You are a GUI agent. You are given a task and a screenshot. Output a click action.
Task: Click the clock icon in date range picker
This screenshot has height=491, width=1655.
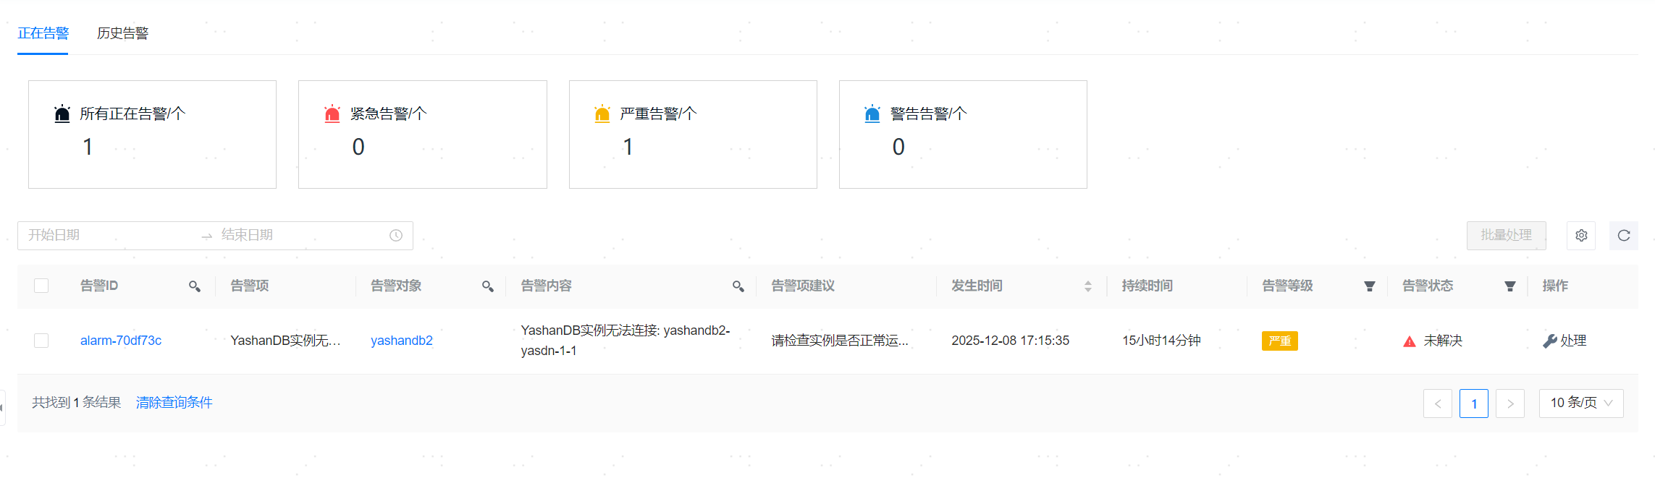396,236
